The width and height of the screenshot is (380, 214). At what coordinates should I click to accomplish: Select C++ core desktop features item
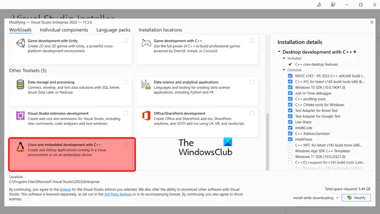tap(316, 65)
